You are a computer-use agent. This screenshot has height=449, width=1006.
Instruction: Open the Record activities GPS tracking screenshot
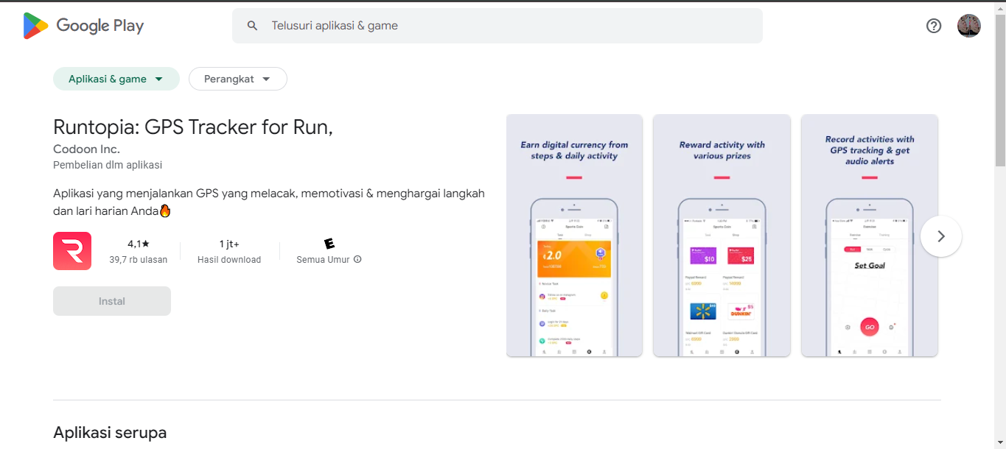(870, 236)
